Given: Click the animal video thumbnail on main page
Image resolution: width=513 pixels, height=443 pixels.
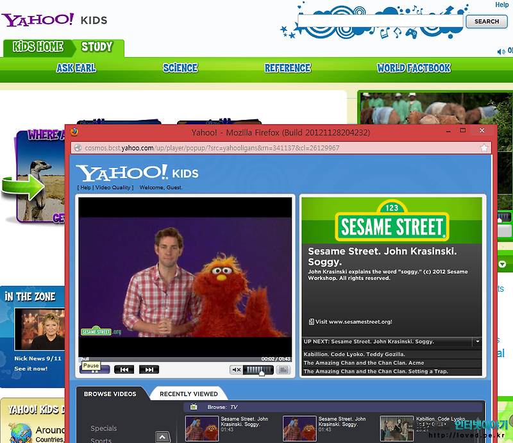Looking at the screenshot, I should click(435, 108).
